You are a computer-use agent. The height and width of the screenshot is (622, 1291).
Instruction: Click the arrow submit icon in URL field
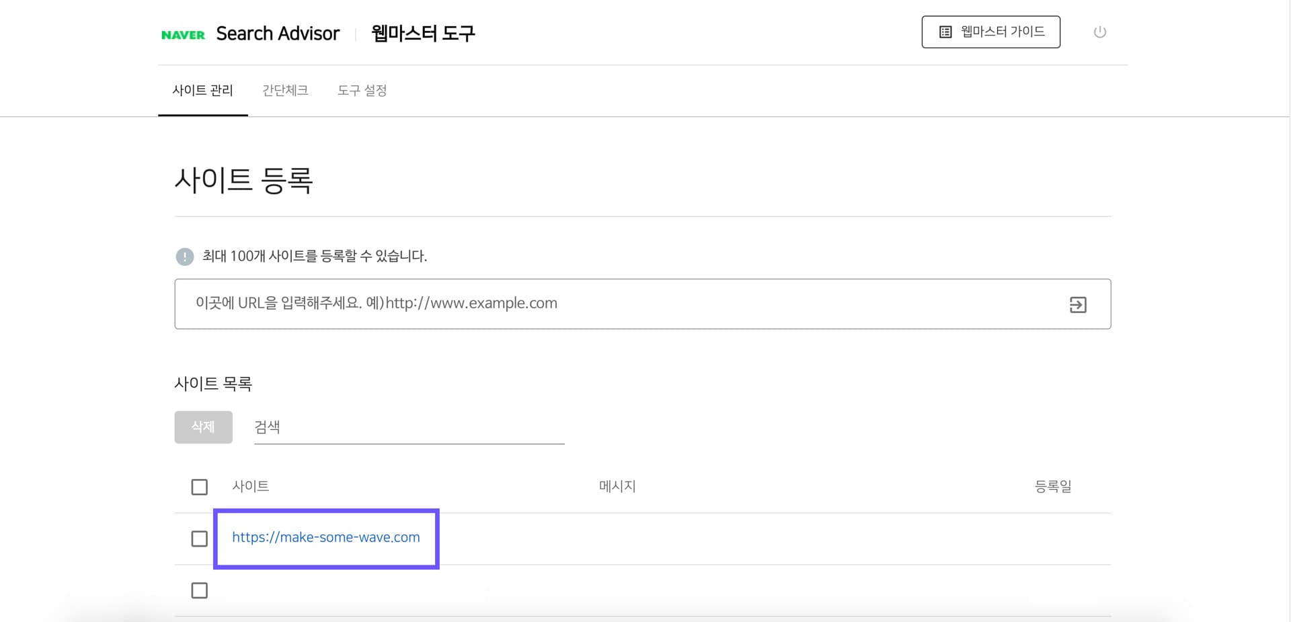click(x=1078, y=304)
